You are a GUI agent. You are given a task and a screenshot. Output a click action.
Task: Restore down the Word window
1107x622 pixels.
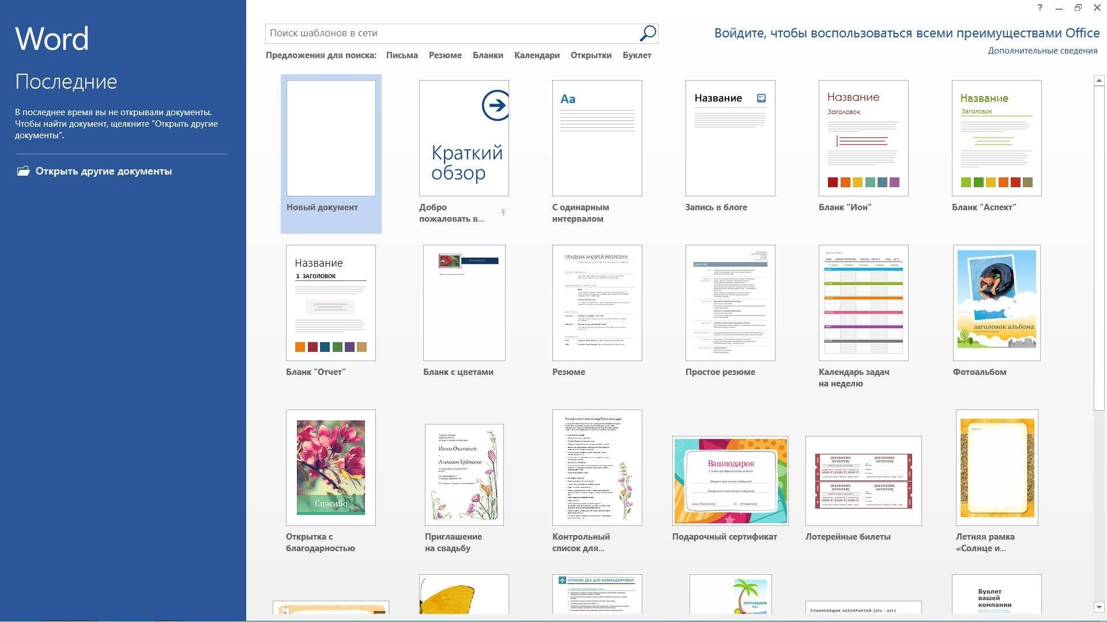pos(1078,7)
